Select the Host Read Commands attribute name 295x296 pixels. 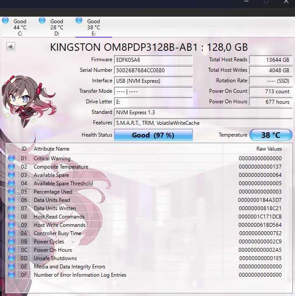point(59,216)
